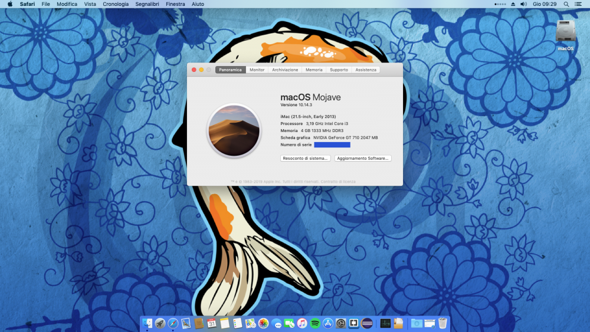Click the 3,19 GHz Intel Core i3 value
Screen dimensions: 590x332
(x=327, y=124)
